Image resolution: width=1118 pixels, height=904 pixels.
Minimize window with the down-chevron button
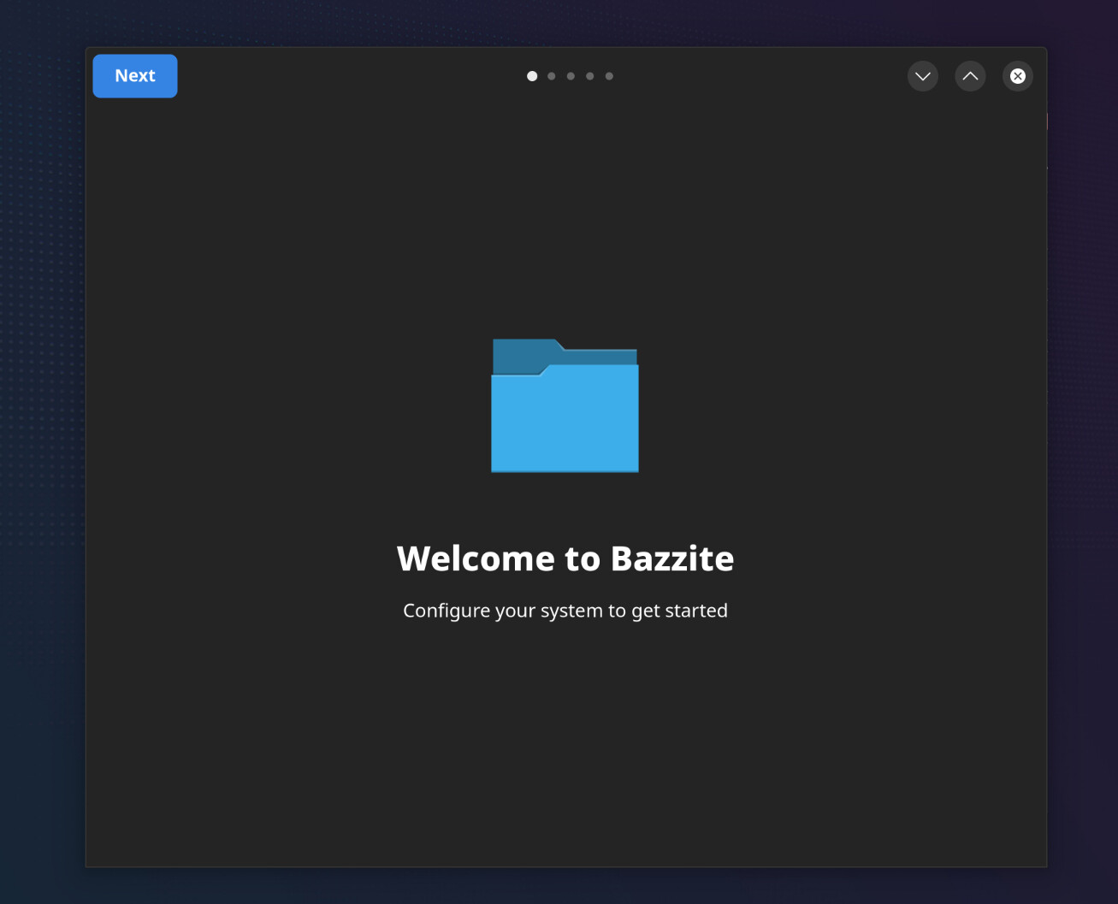point(923,76)
